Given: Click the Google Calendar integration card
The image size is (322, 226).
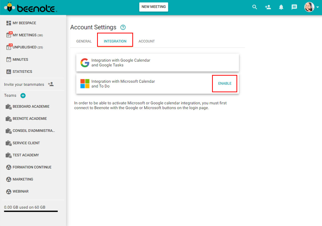Looking at the screenshot, I should pyautogui.click(x=157, y=63).
